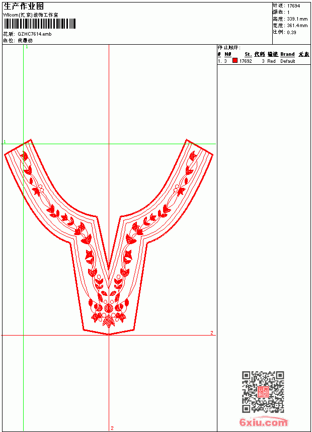This screenshot has width=312, height=432.
Task: Select the green guide marker 1 at top edge
Action: 27,47
